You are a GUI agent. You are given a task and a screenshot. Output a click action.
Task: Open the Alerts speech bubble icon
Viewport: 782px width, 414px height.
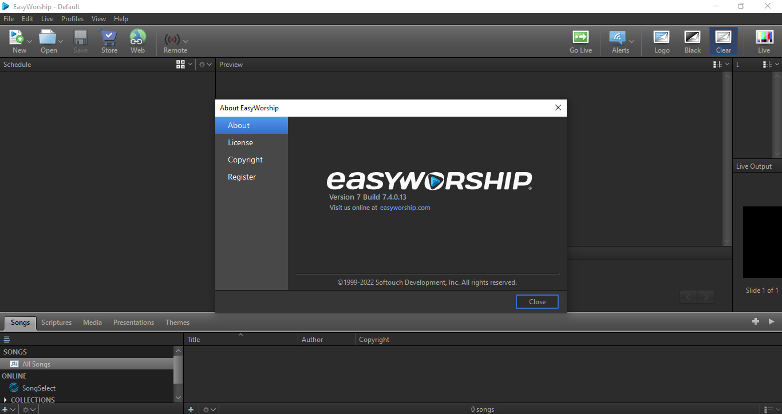coord(617,38)
